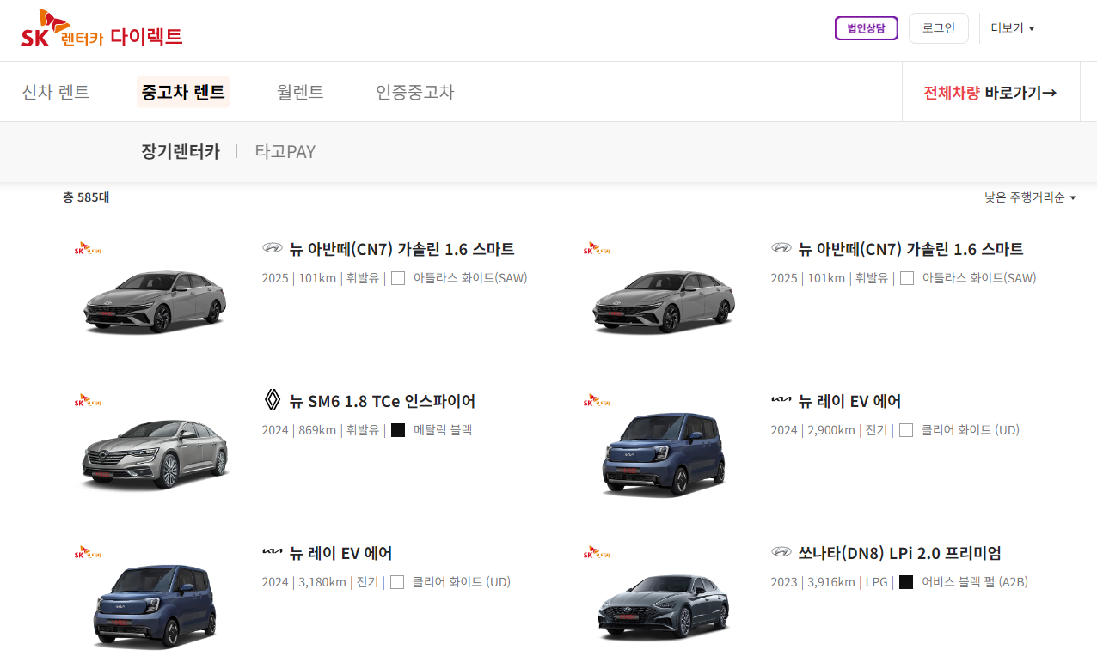Image resolution: width=1097 pixels, height=662 pixels.
Task: Click the 2023 | 3,916km | LPG spec text
Action: click(829, 582)
